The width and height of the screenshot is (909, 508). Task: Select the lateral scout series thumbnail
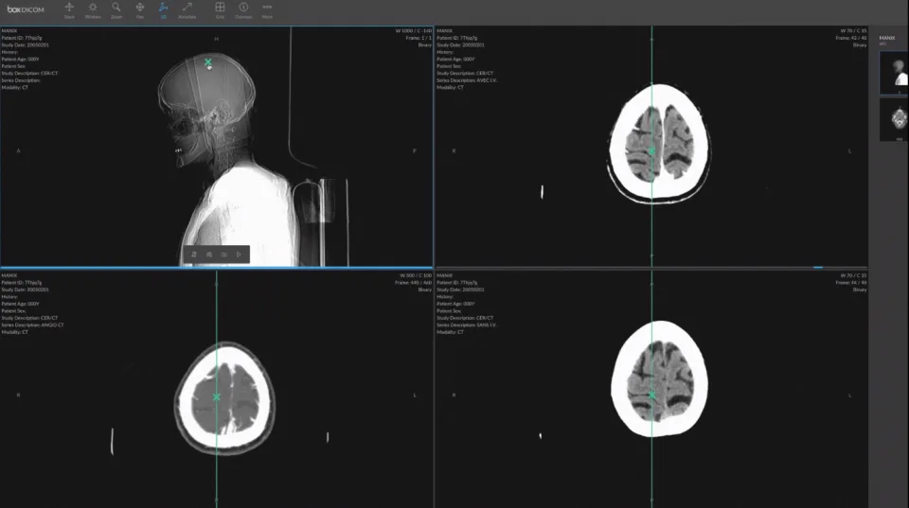click(894, 73)
